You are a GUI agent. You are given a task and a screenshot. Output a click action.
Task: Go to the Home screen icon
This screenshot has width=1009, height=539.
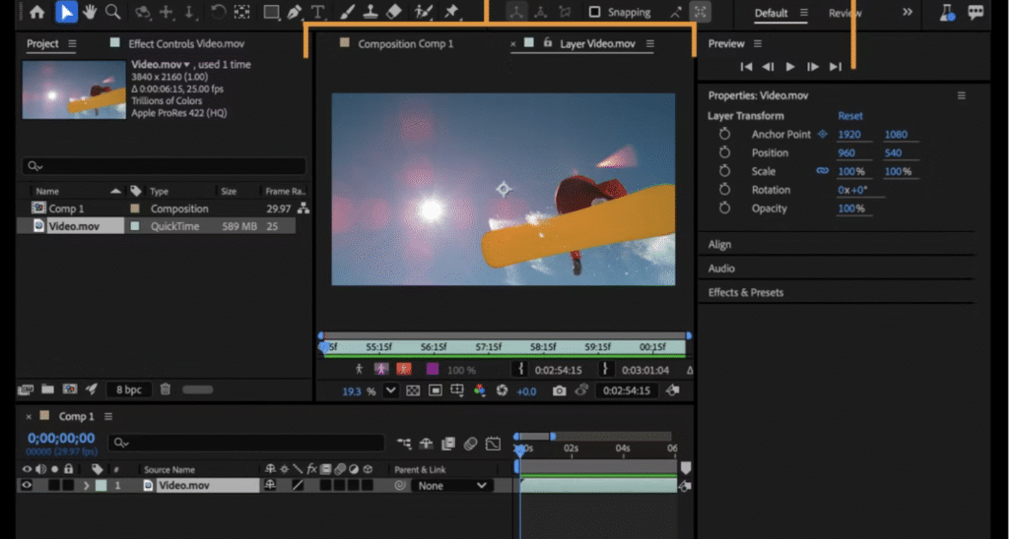coord(37,12)
